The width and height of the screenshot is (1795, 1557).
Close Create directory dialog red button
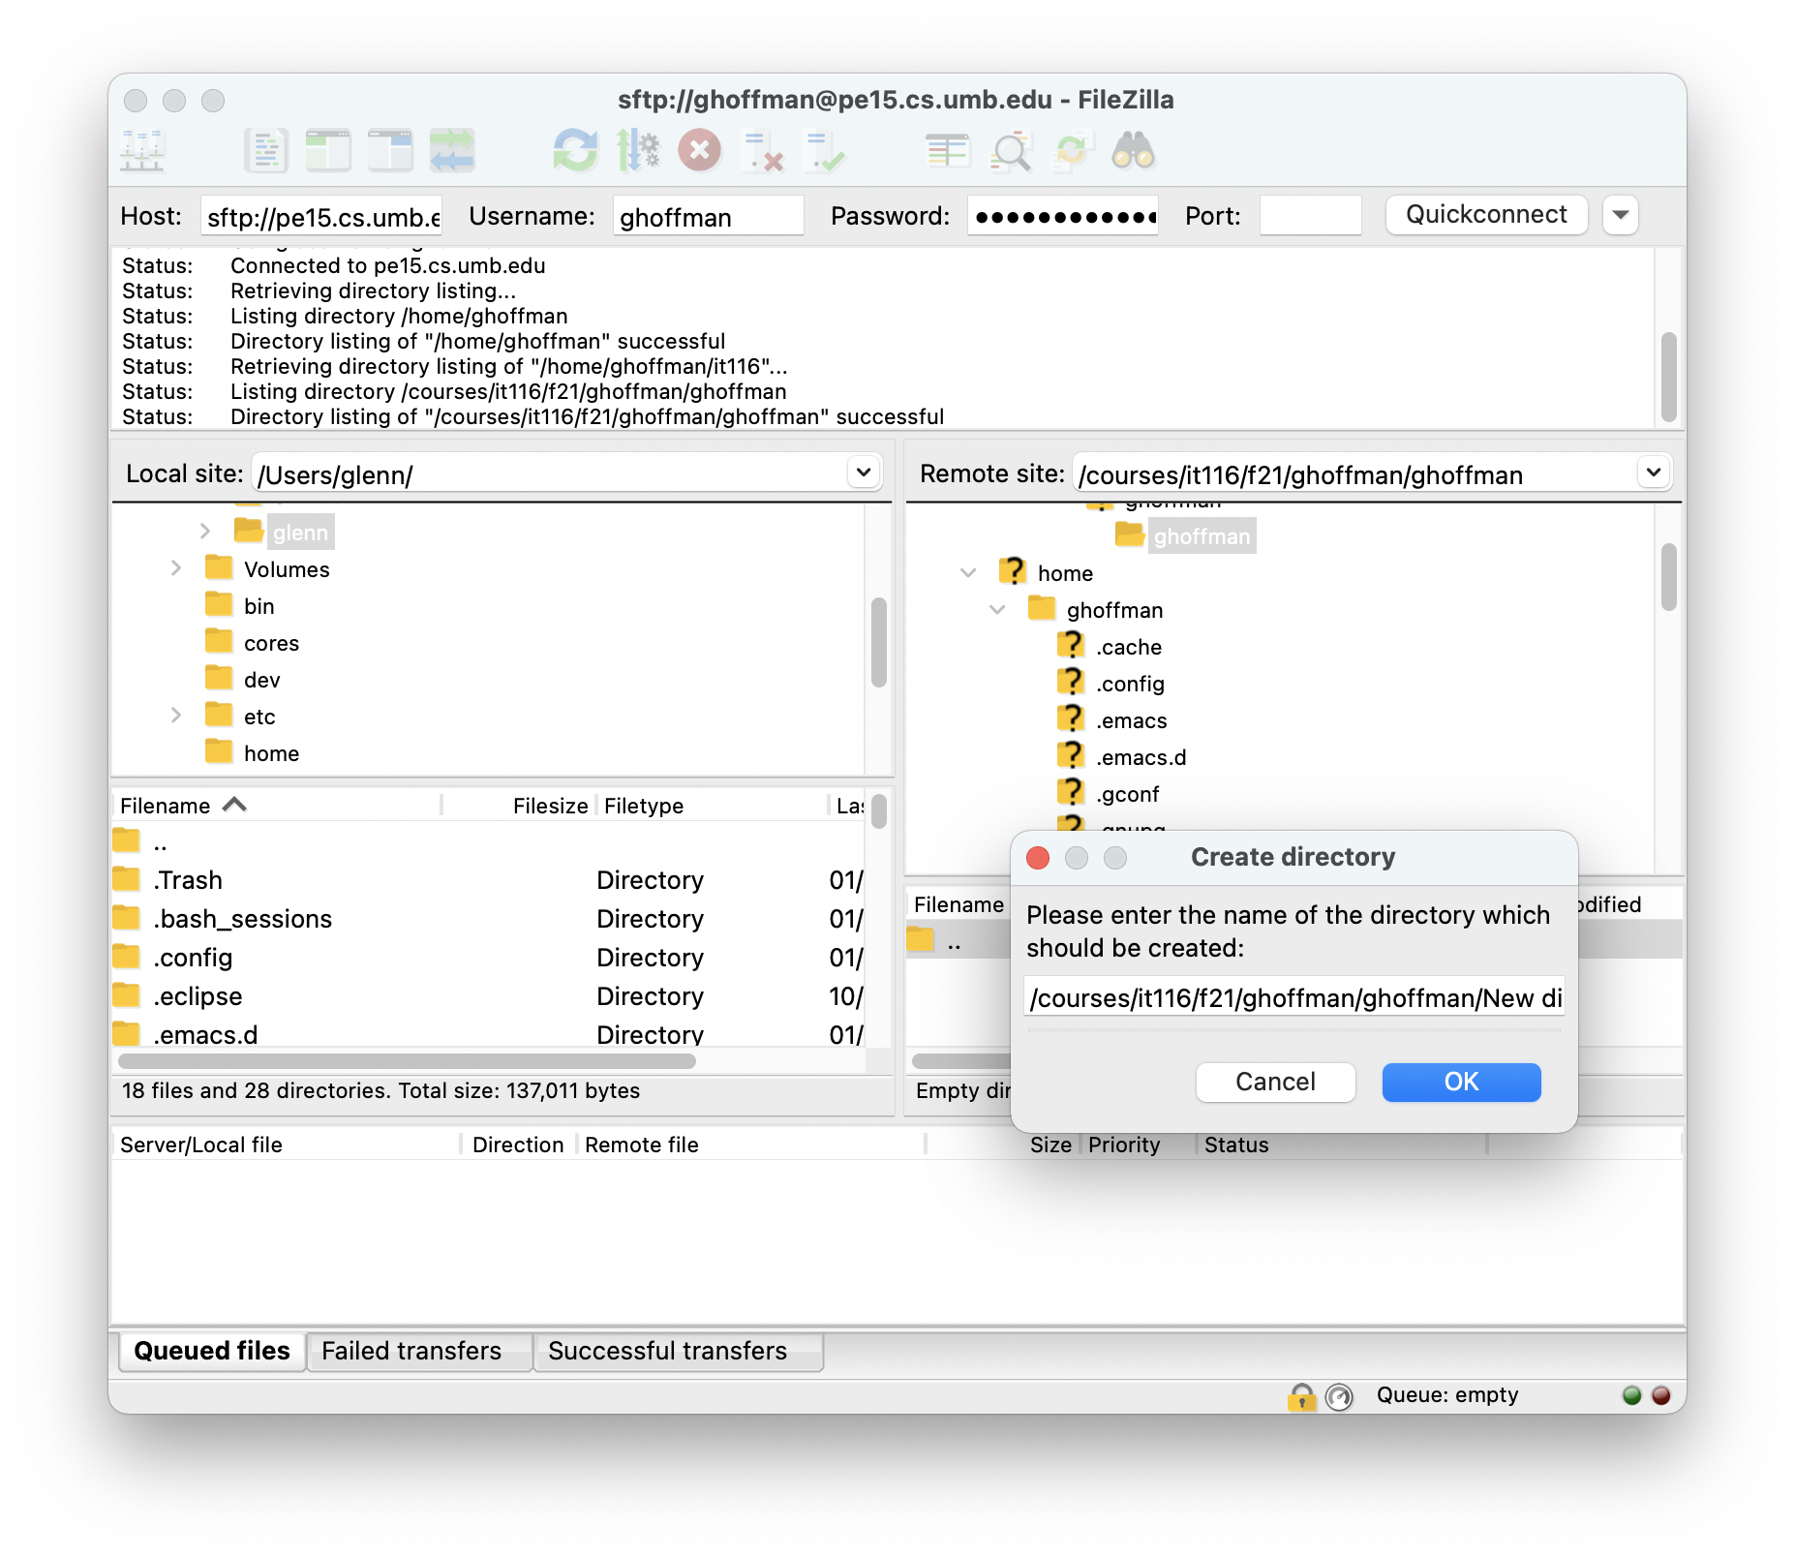pyautogui.click(x=1038, y=858)
